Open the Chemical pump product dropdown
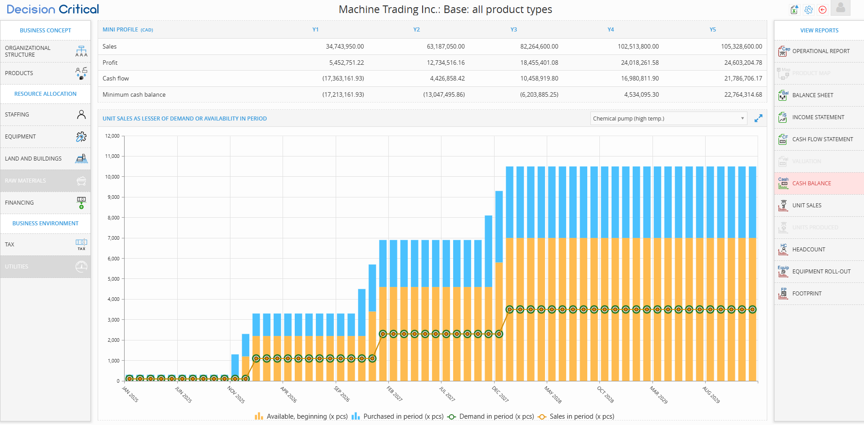Viewport: 864px width, 425px height. [x=668, y=119]
